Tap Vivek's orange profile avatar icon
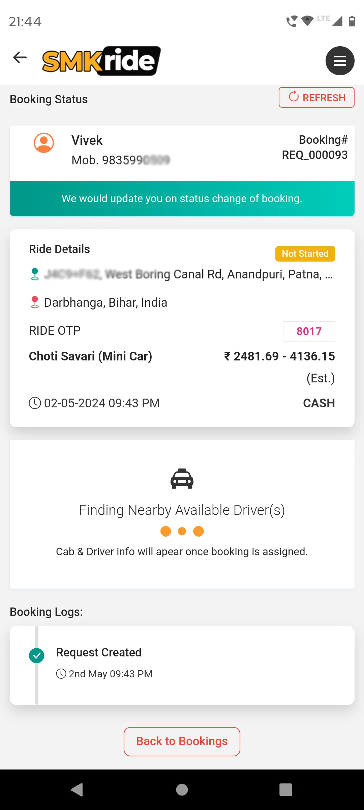Image resolution: width=364 pixels, height=810 pixels. 44,143
